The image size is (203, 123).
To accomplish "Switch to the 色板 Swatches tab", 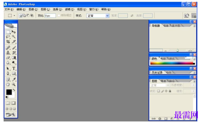I will click(x=163, y=59).
